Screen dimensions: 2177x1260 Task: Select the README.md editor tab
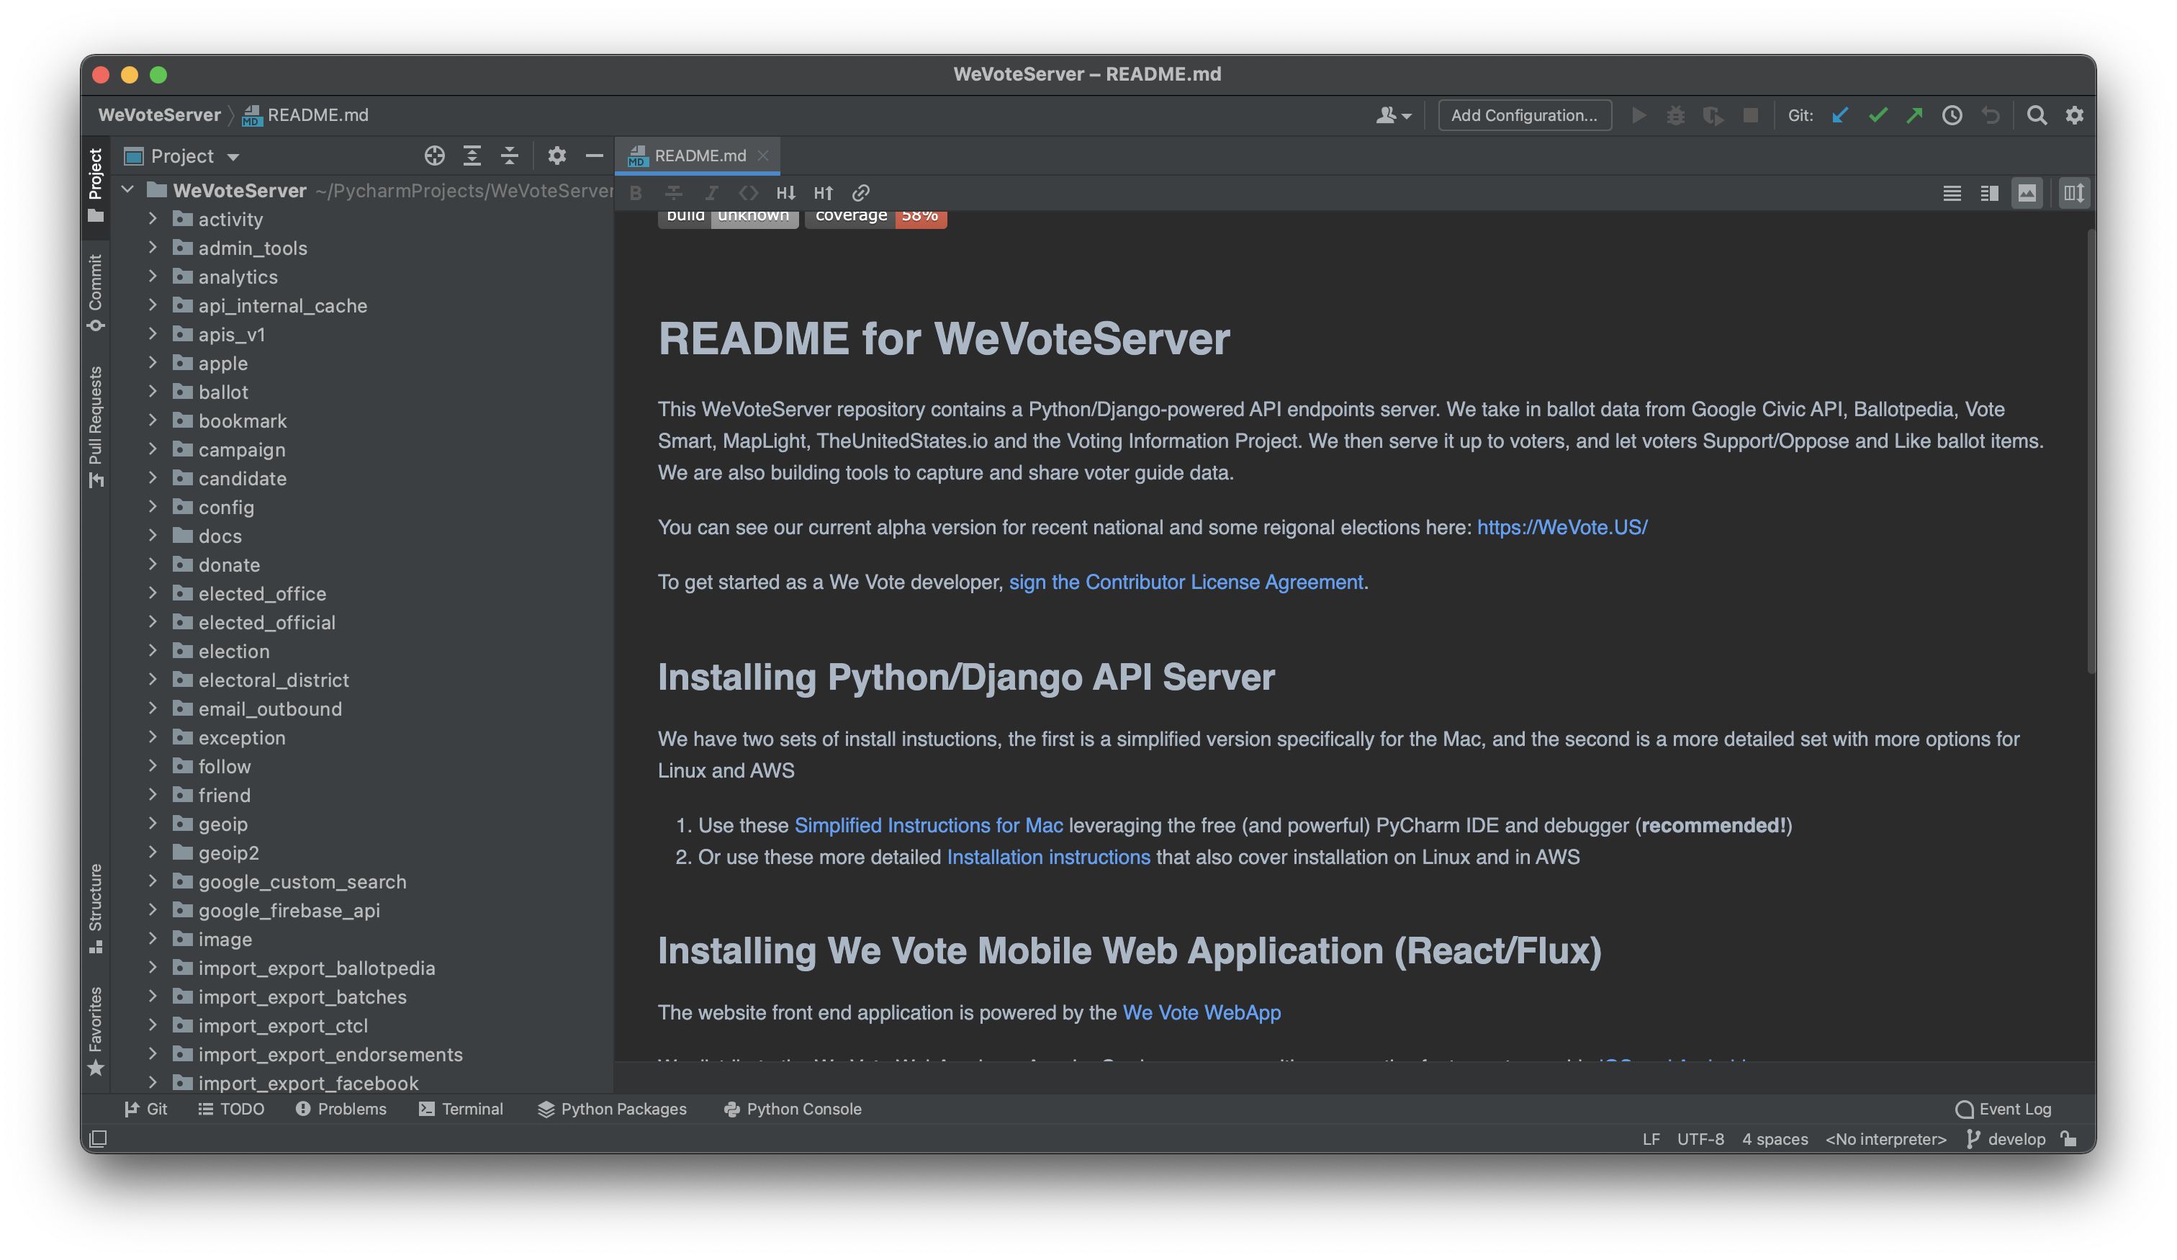point(699,156)
